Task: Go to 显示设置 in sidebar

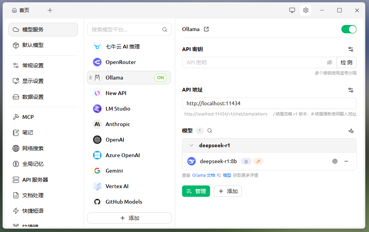Action: point(43,81)
